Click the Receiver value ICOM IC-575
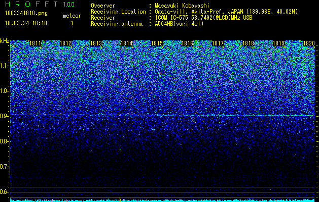The width and height of the screenshot is (319, 202). pyautogui.click(x=171, y=18)
